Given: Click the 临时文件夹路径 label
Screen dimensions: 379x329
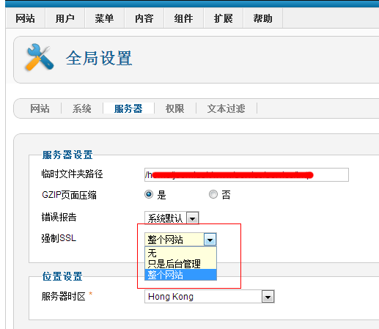Looking at the screenshot, I should pyautogui.click(x=72, y=174).
